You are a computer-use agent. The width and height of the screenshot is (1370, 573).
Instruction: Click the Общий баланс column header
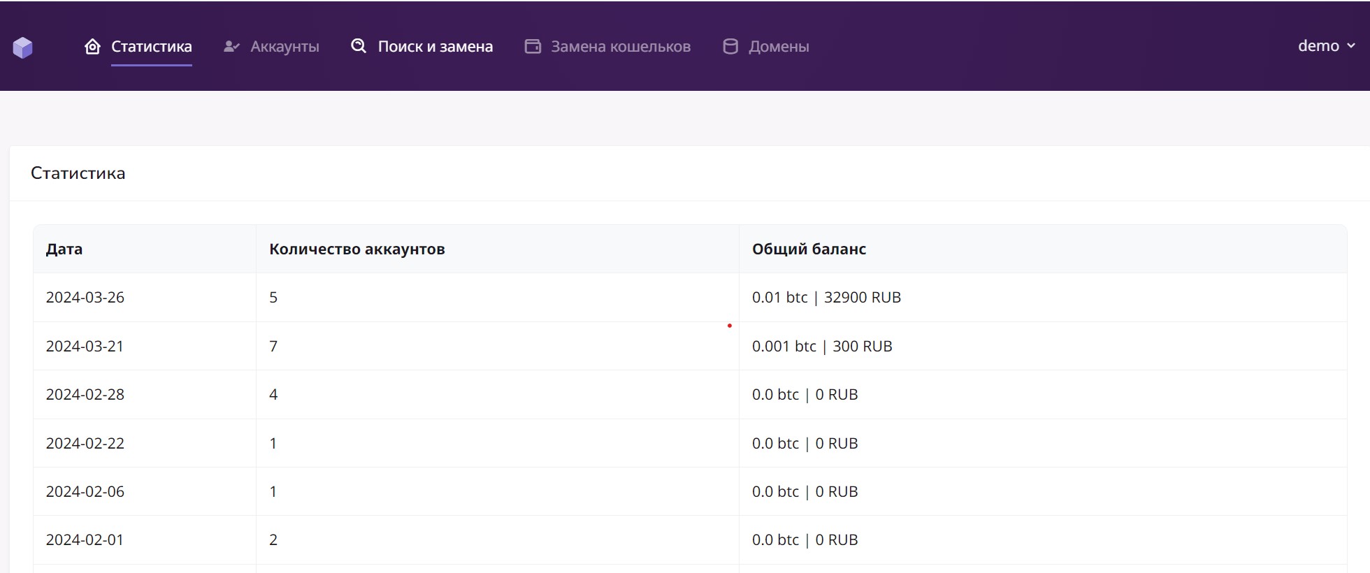tap(809, 249)
